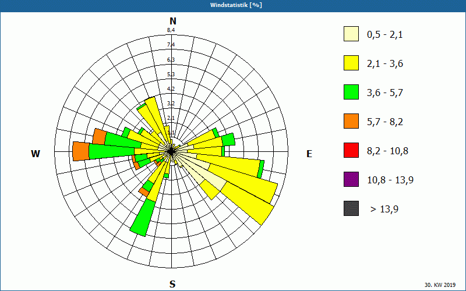Click the yellow 2,1 - 3,6 legend swatch
Screen dimensions: 466x291
(x=351, y=63)
